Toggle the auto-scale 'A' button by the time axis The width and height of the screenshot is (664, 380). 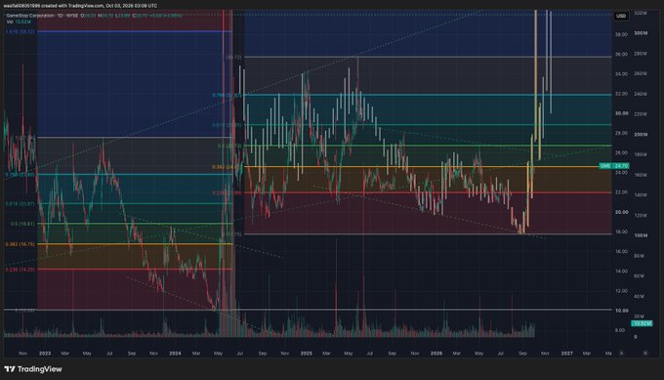click(622, 353)
